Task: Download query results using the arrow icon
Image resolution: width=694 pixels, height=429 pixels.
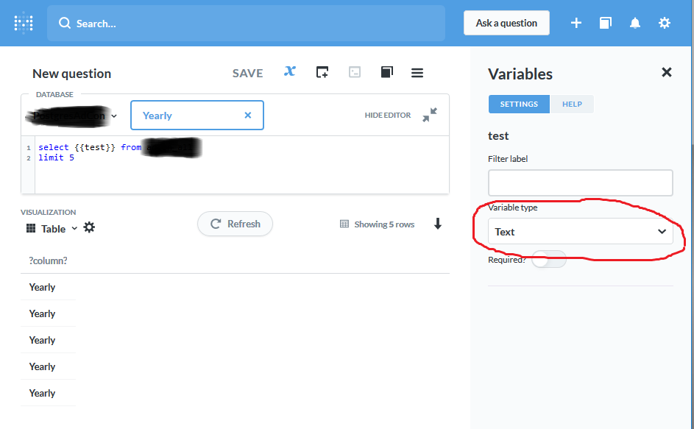Action: 438,224
